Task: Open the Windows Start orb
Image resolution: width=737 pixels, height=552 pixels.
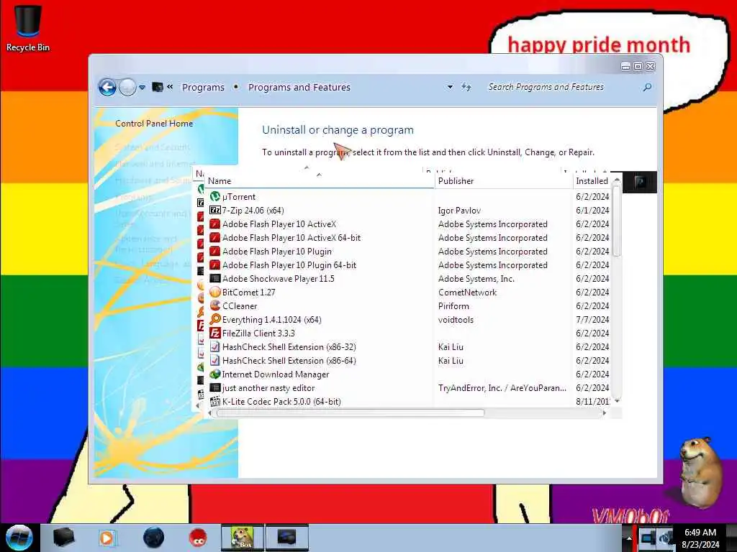Action: [19, 538]
